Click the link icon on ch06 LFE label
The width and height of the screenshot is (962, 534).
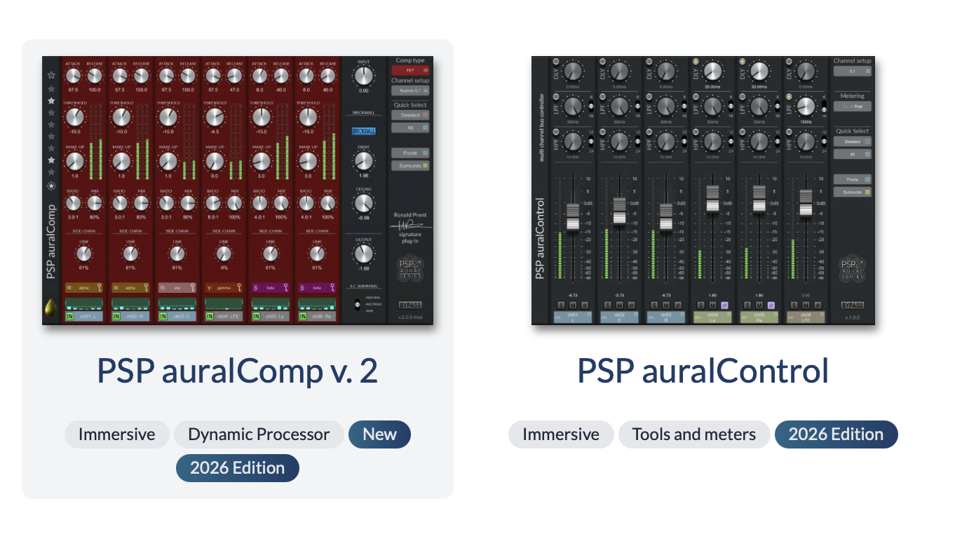pos(790,317)
